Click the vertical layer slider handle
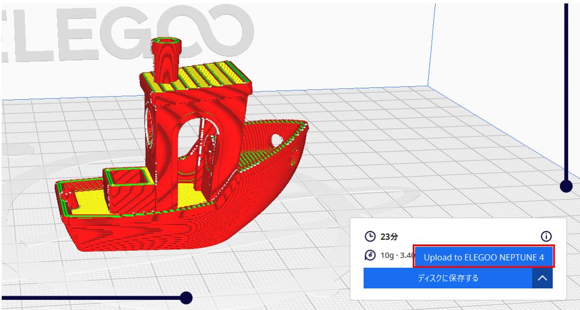 click(x=566, y=186)
